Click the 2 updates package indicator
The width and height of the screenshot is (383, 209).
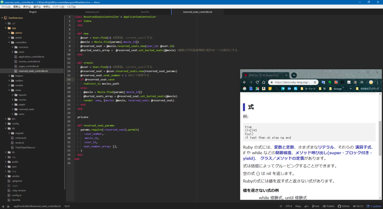point(374,206)
